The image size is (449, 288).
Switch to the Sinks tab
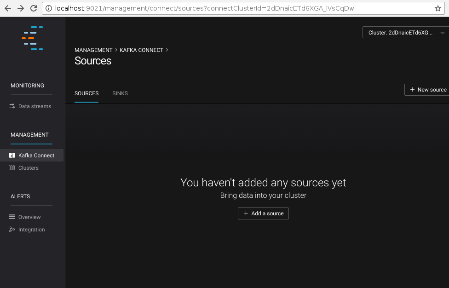click(120, 93)
